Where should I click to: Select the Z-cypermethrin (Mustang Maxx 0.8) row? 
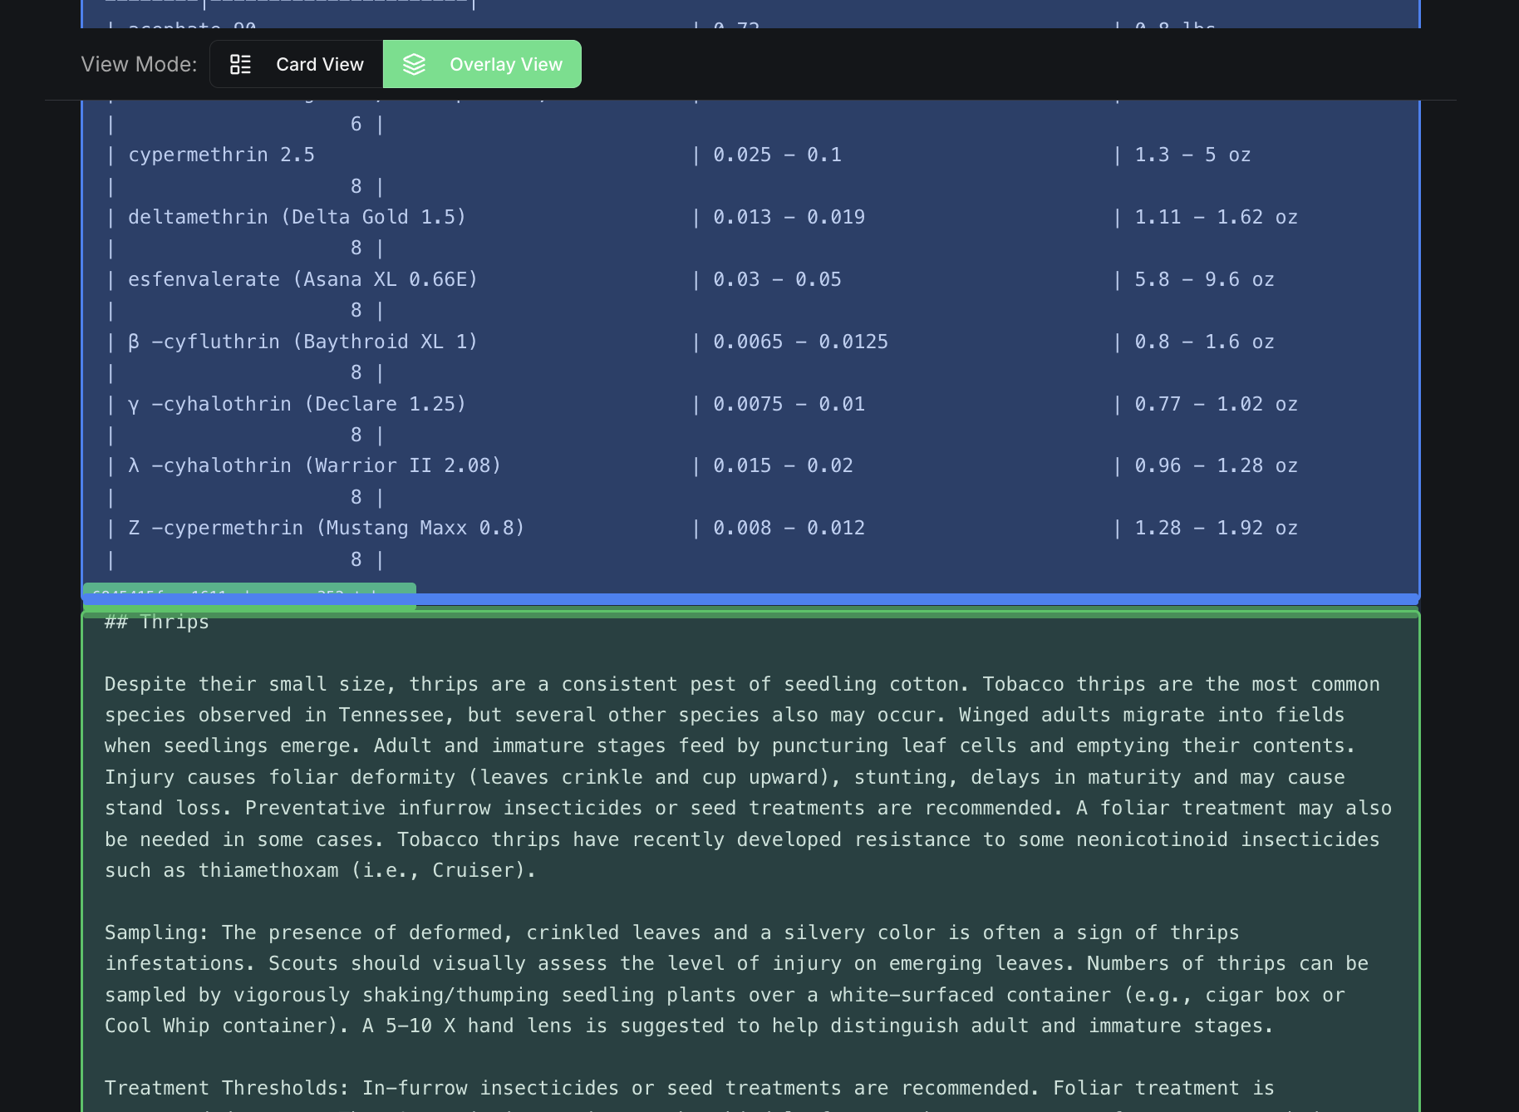click(326, 527)
